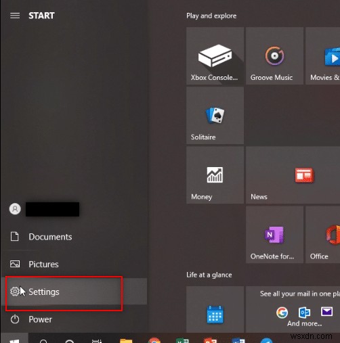Viewport: 340px width, 343px height.
Task: Open the Money tile
Action: pyautogui.click(x=215, y=175)
